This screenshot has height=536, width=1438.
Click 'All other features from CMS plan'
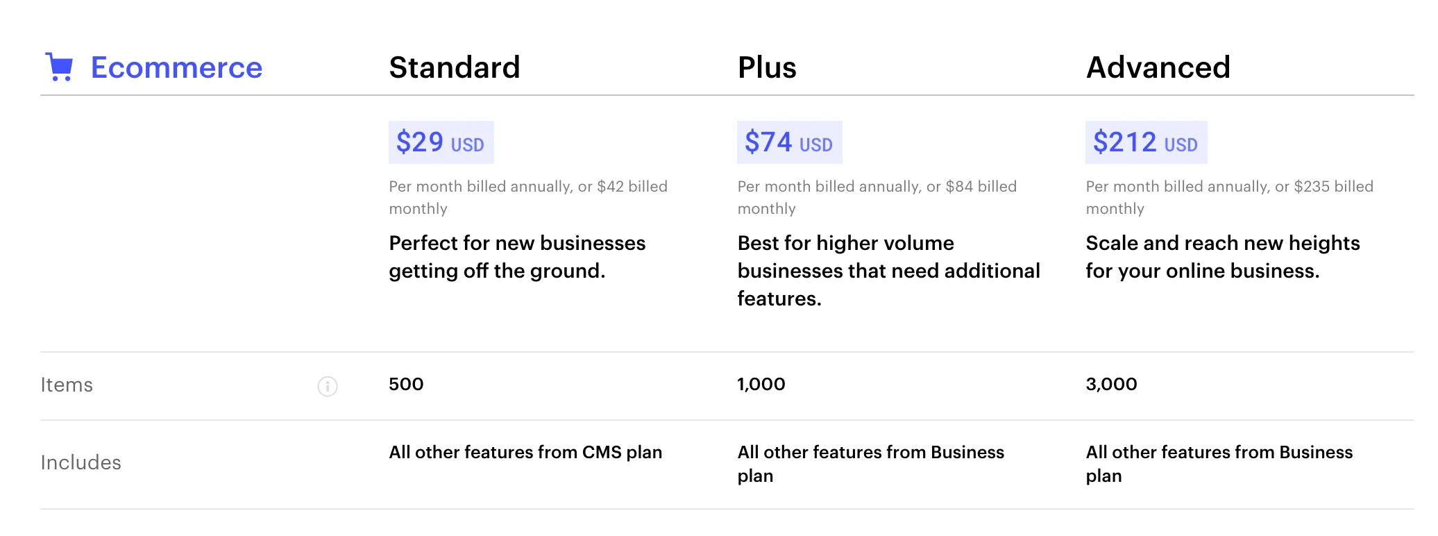click(x=525, y=452)
